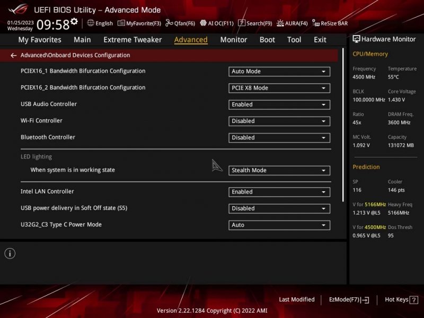This screenshot has width=424, height=318.
Task: Click the 100.0000 MHz BCLK value
Action: pos(368,100)
